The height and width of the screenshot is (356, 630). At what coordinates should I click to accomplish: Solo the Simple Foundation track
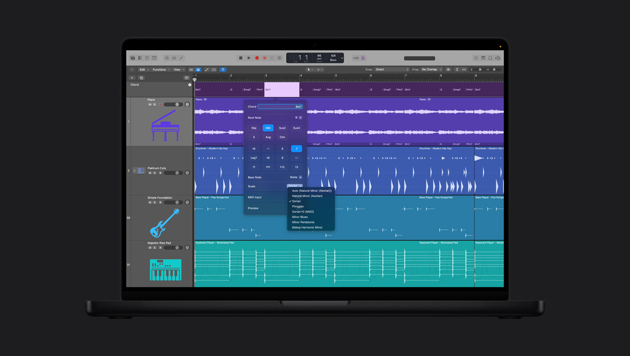155,202
